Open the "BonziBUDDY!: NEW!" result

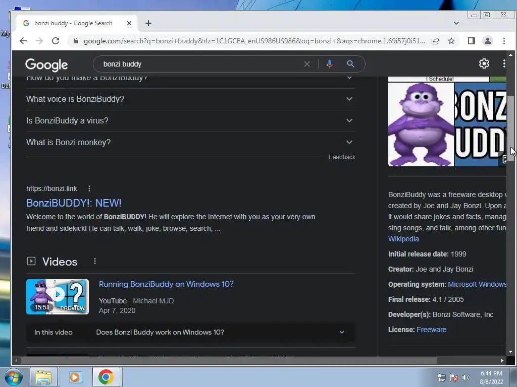[x=74, y=203]
